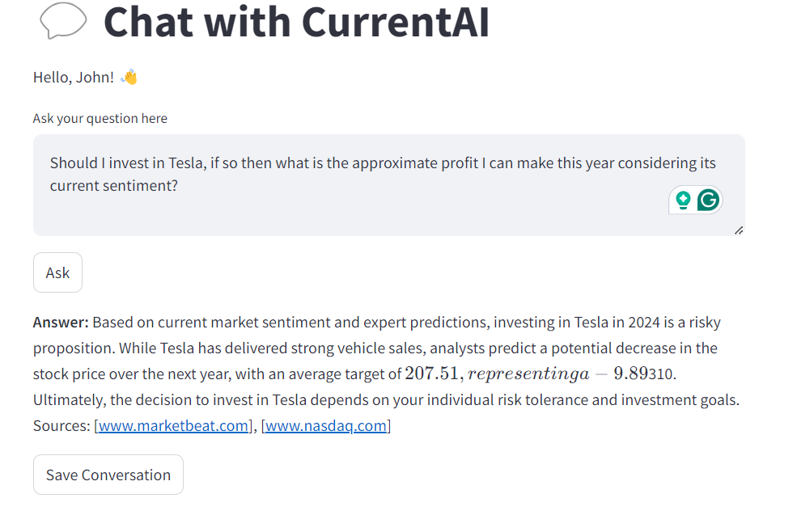Click the waving hand emoji after greeting
This screenshot has height=515, width=797.
point(129,78)
